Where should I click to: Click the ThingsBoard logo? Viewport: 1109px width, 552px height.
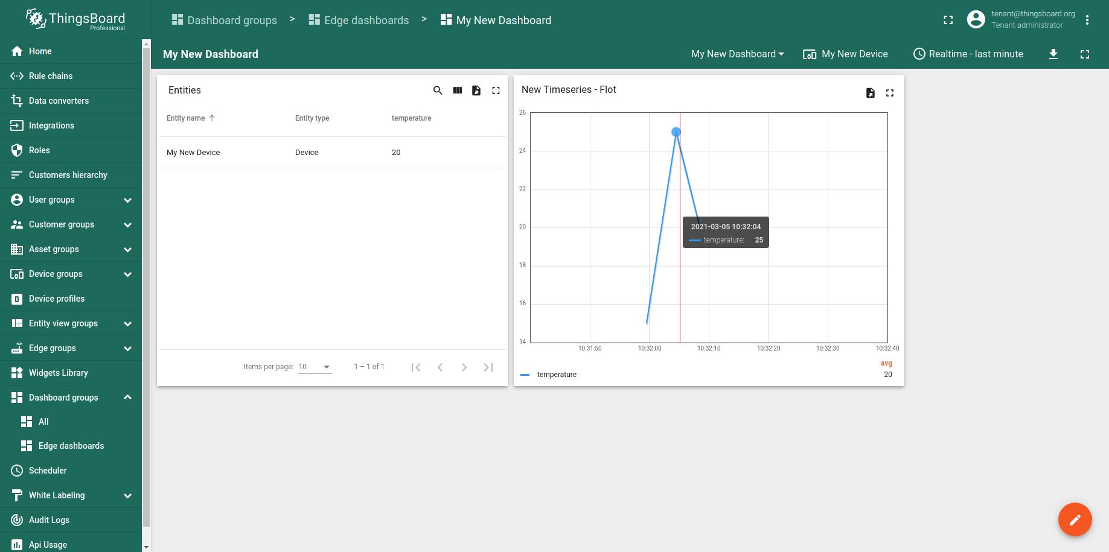point(75,19)
